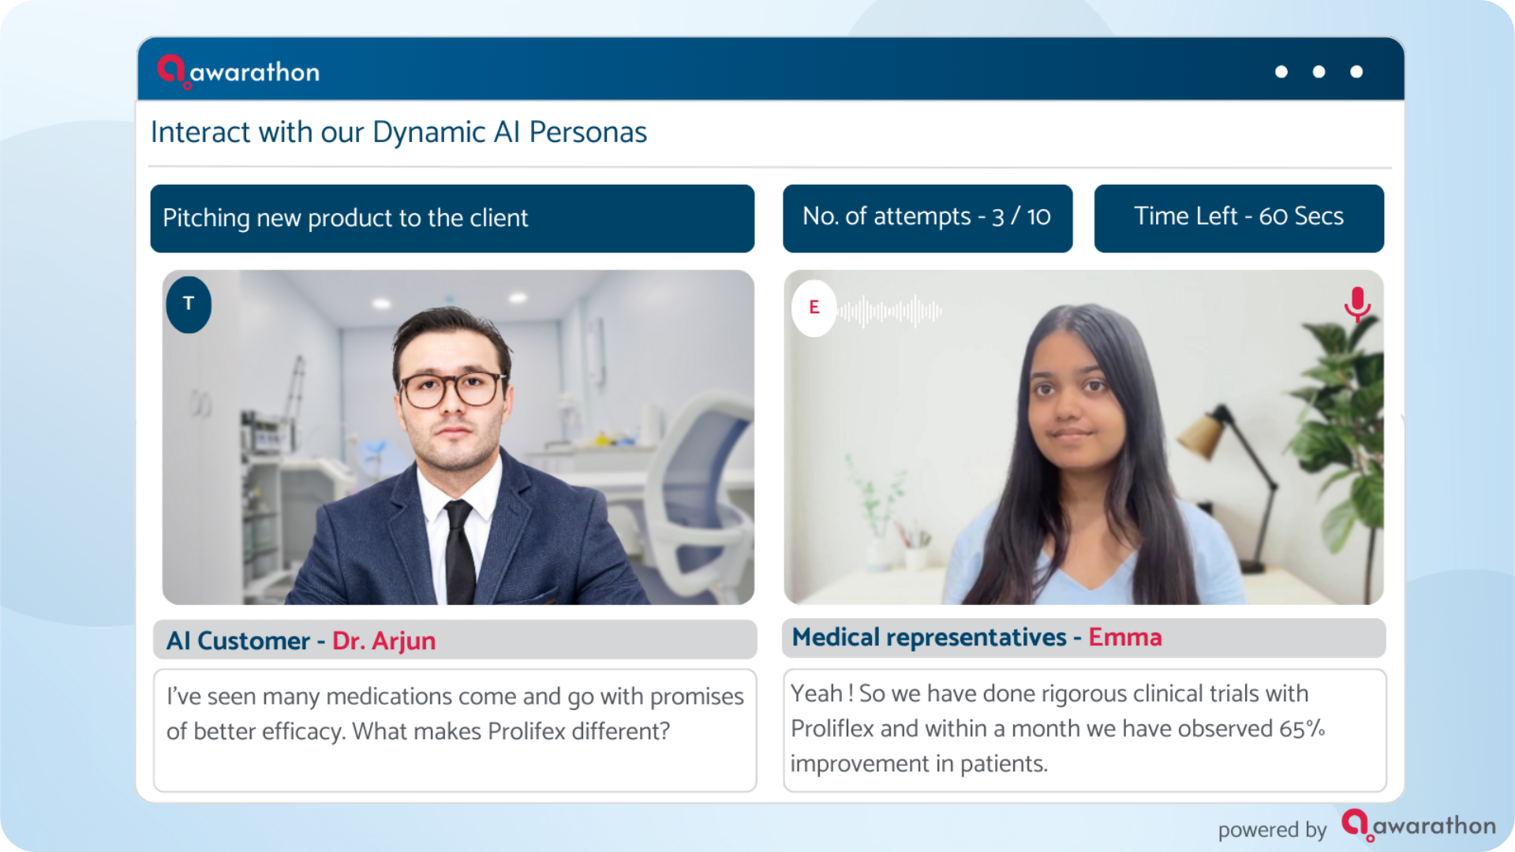Open Emma's video thumbnail
The height and width of the screenshot is (852, 1515).
tap(1084, 437)
